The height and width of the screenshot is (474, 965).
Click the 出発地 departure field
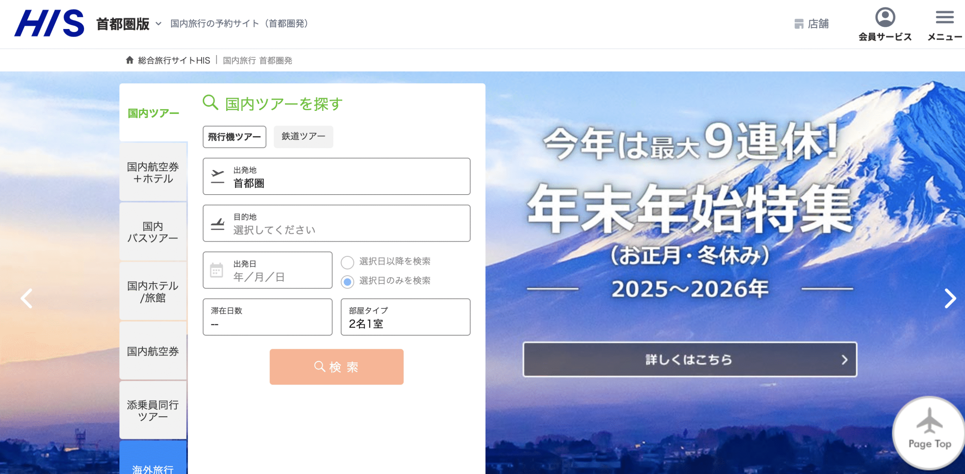click(x=336, y=176)
